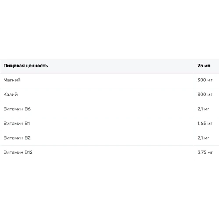
Task: Click the 3,75 мг value for Витамин B12
Action: pyautogui.click(x=205, y=152)
